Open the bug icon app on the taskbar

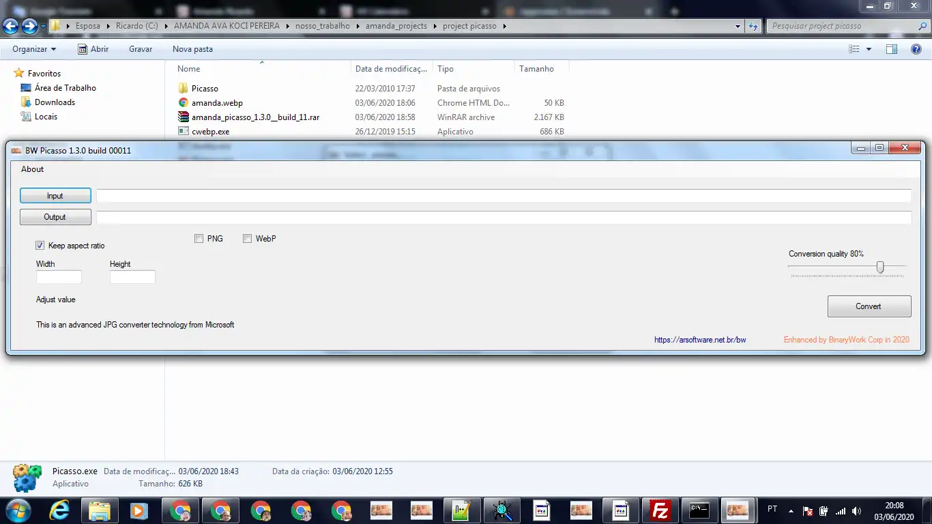click(502, 510)
